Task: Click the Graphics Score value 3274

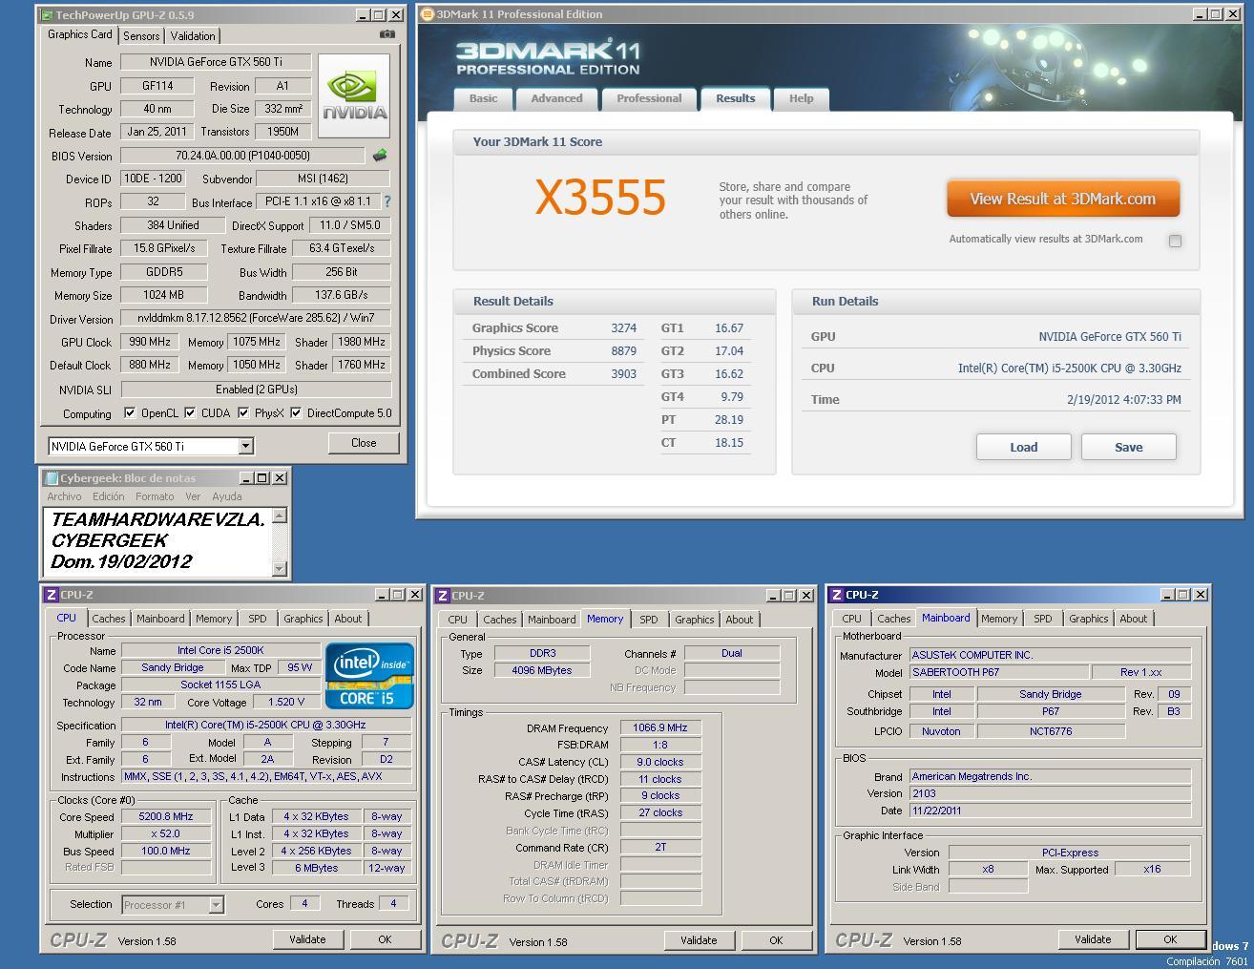Action: [x=623, y=327]
